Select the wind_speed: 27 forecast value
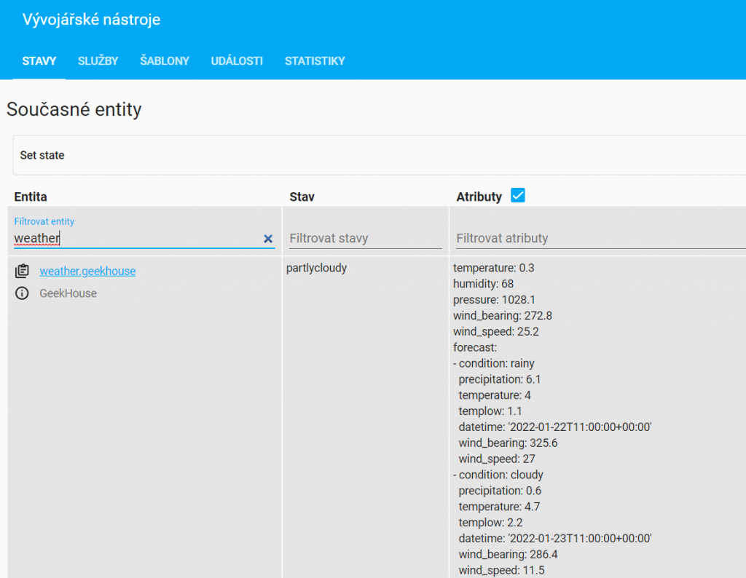The image size is (746, 578). (497, 459)
